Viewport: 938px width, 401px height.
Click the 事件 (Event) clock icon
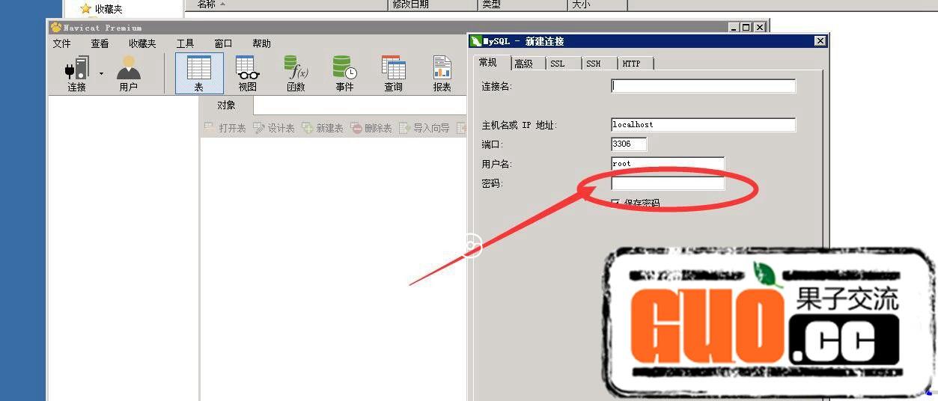[x=344, y=73]
